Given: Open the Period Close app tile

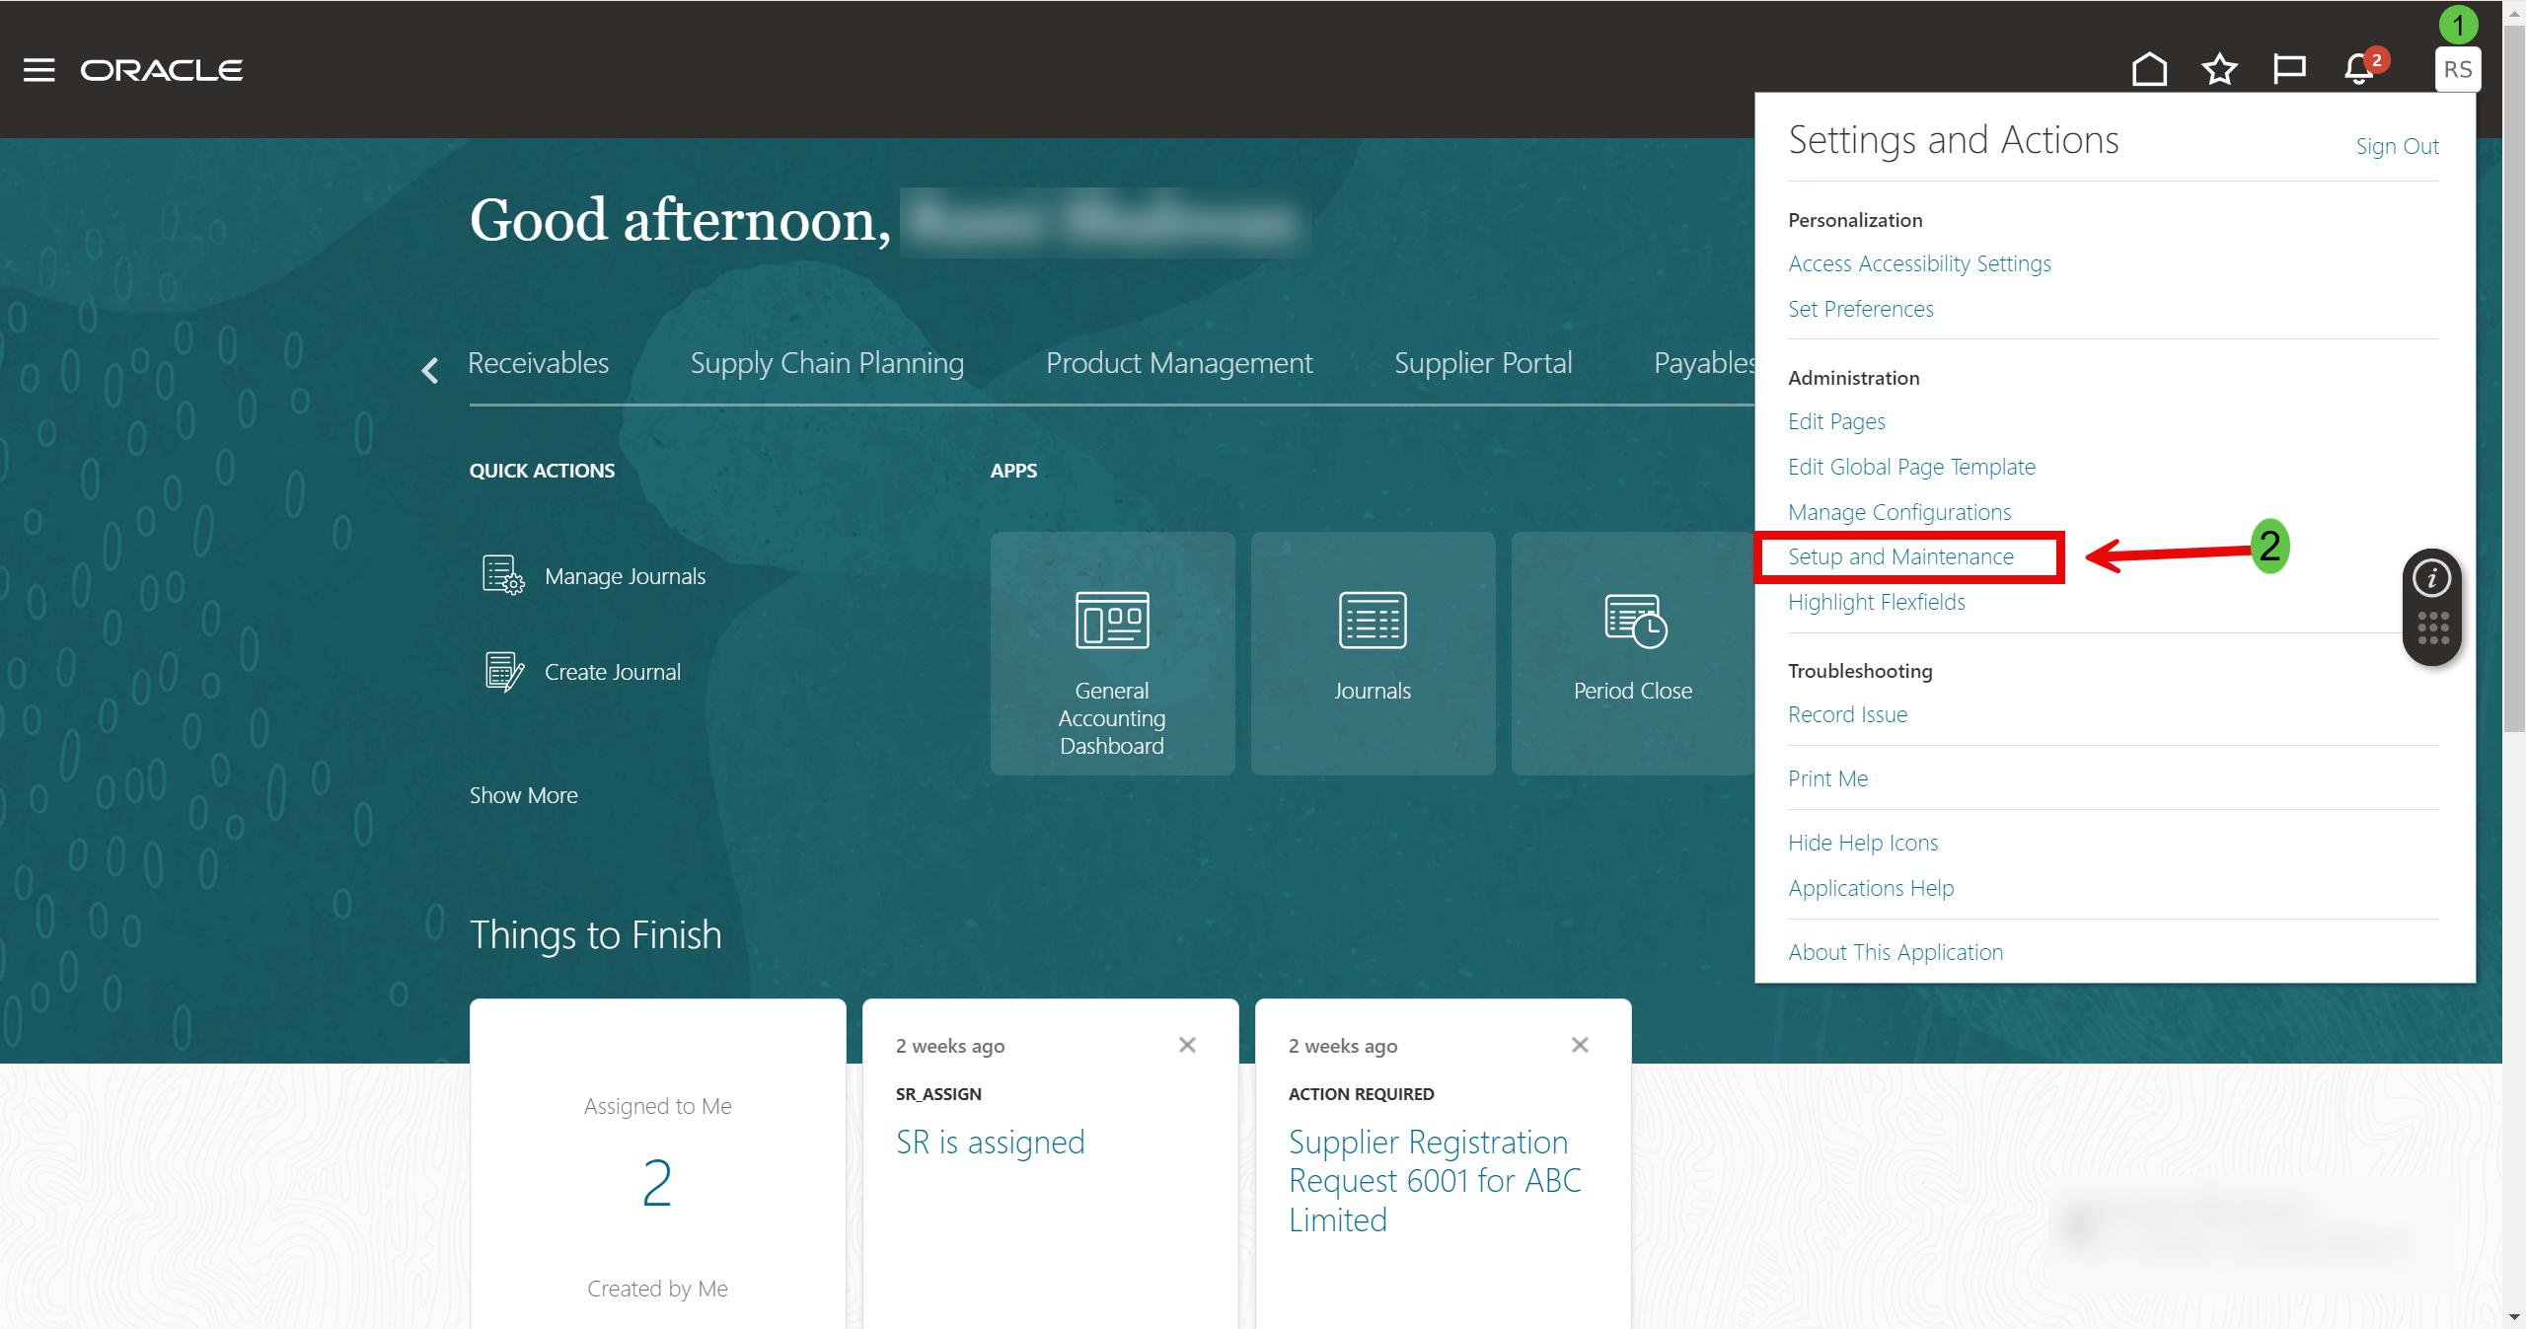Looking at the screenshot, I should (x=1632, y=653).
